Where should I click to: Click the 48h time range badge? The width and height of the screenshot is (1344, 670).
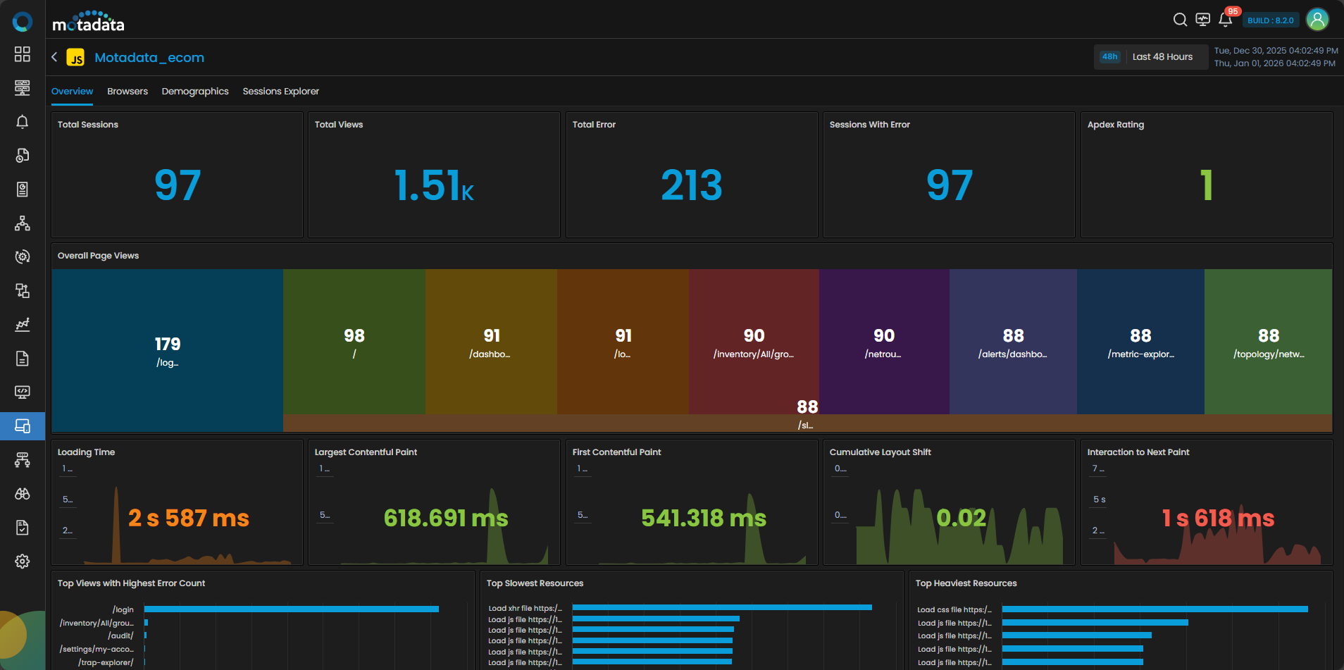click(1109, 57)
